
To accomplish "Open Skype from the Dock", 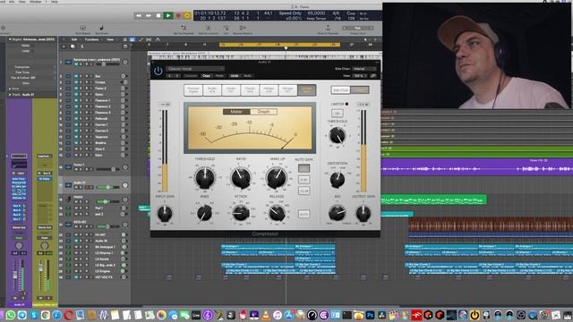I will [x=34, y=315].
